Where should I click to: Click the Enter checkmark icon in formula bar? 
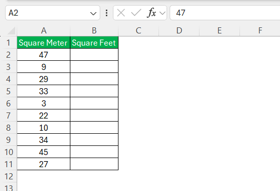pyautogui.click(x=136, y=13)
